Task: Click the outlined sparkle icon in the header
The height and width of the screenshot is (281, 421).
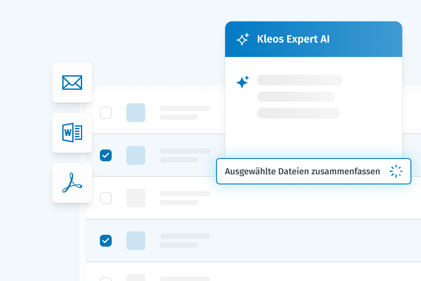Action: coord(243,39)
